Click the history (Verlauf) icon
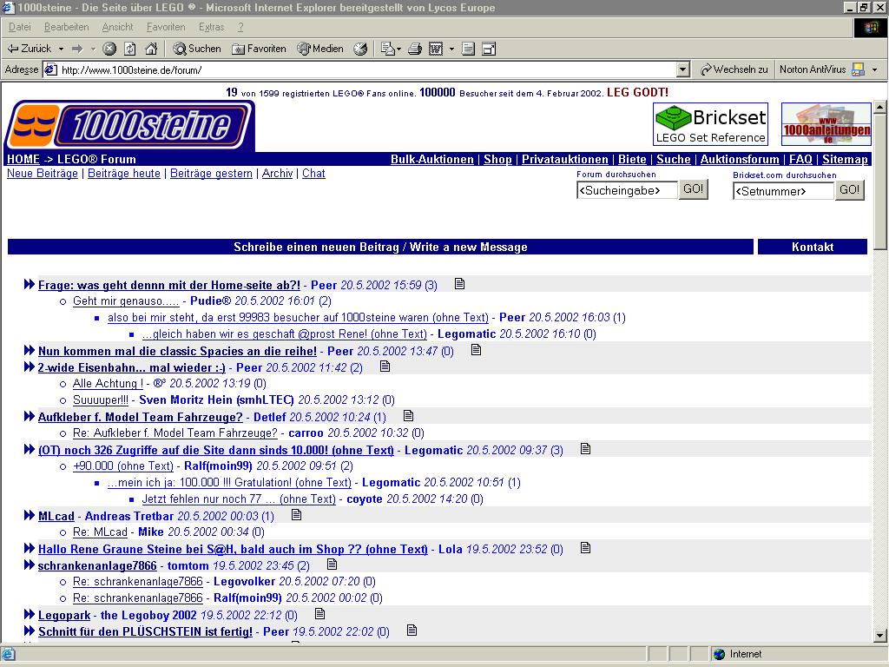 [x=360, y=49]
